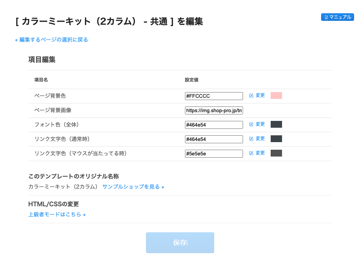359x260 pixels.
Task: Click 変更 for the normal link text color
Action: point(260,139)
